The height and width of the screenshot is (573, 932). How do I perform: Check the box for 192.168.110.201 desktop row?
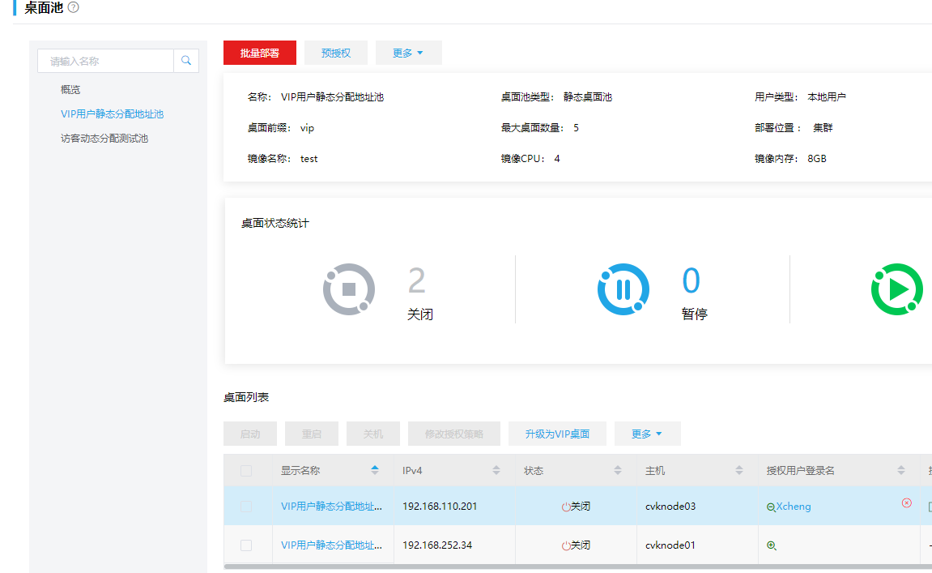pyautogui.click(x=246, y=507)
